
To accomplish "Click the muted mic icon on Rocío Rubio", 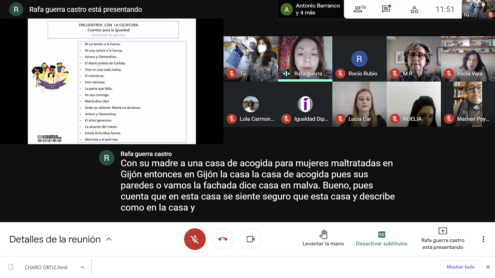I will pyautogui.click(x=340, y=74).
